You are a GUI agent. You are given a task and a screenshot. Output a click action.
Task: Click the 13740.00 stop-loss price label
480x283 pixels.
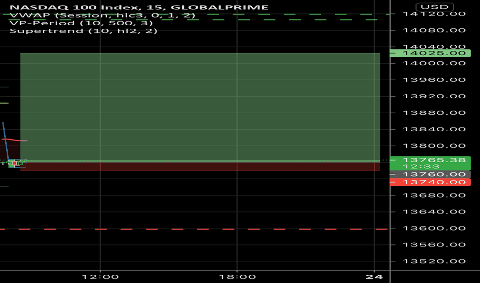[x=430, y=182]
